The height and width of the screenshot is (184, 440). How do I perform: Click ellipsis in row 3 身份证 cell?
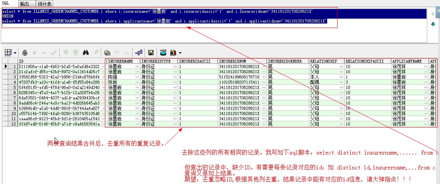click(176, 77)
